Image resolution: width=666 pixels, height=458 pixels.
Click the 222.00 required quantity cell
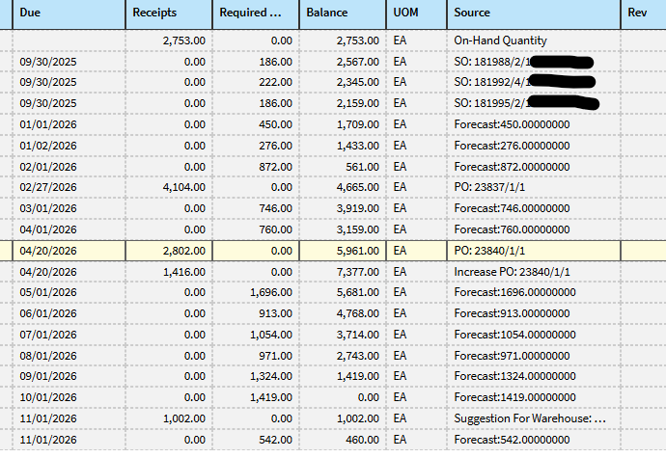pyautogui.click(x=256, y=82)
